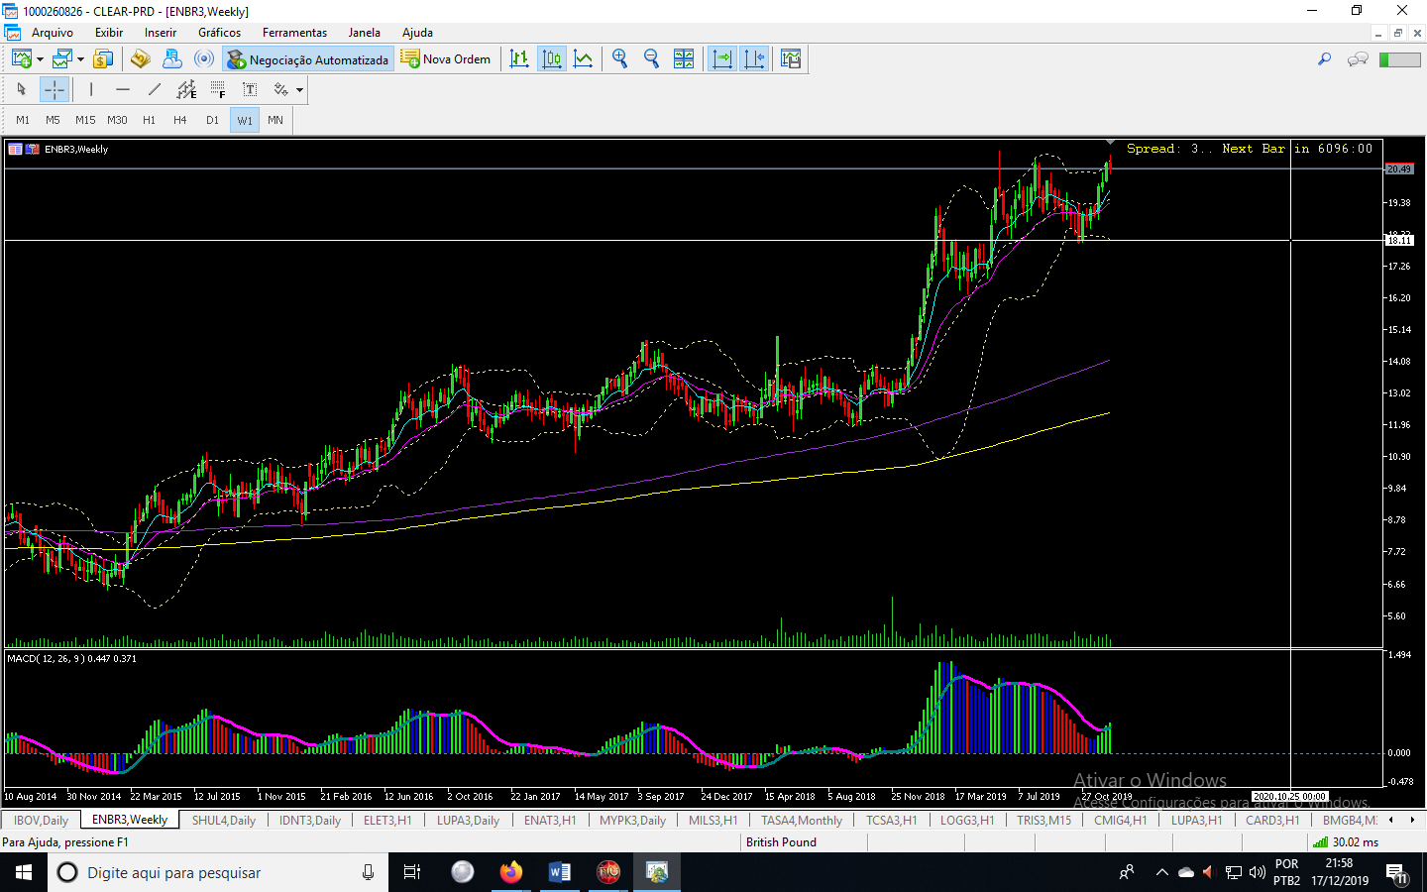The width and height of the screenshot is (1427, 892).
Task: Open the Inserir menu
Action: click(x=160, y=33)
